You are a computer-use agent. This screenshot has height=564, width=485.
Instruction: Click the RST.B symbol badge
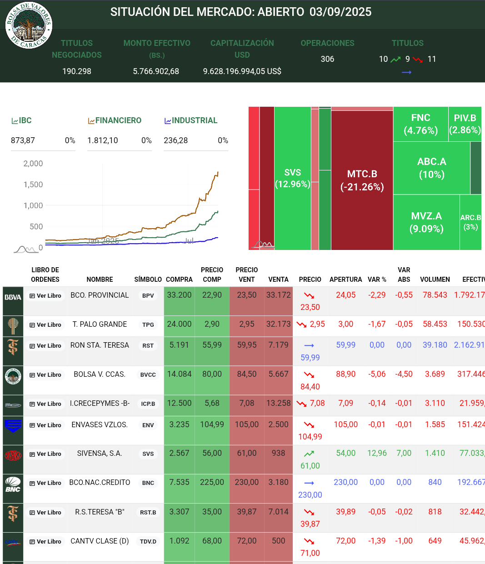coord(148,513)
